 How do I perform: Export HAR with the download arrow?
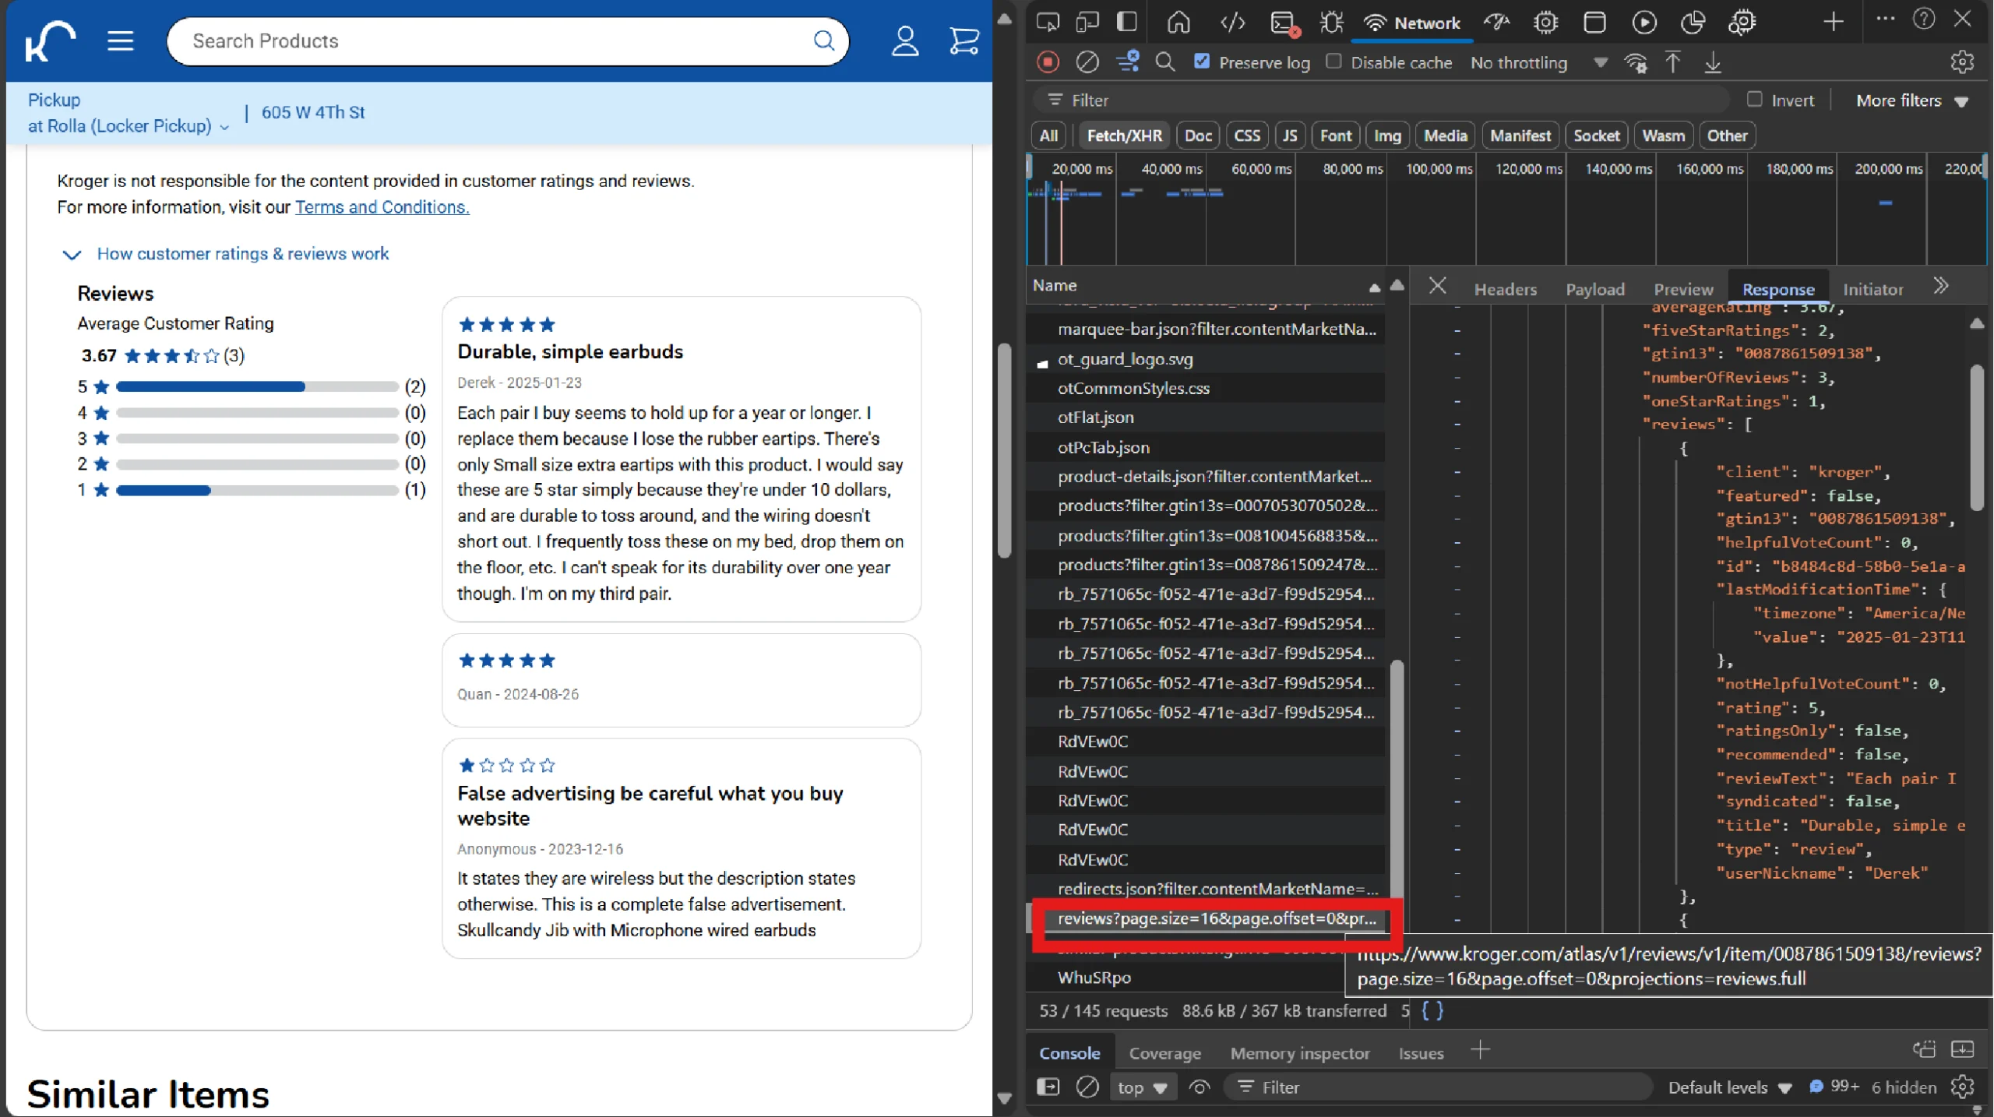pos(1712,62)
